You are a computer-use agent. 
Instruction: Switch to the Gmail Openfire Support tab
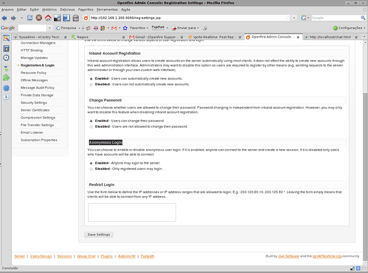point(156,37)
